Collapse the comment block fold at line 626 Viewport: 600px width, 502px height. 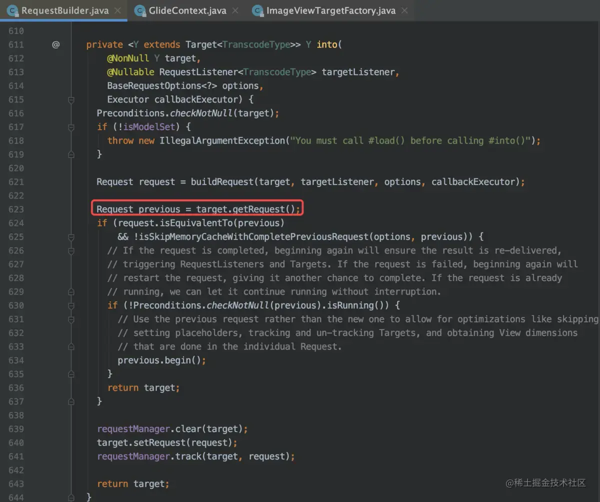(x=71, y=250)
